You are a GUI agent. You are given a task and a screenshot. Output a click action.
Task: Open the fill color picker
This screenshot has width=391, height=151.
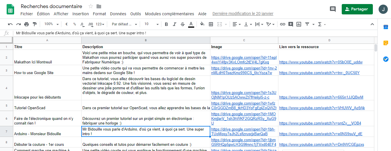point(202,24)
